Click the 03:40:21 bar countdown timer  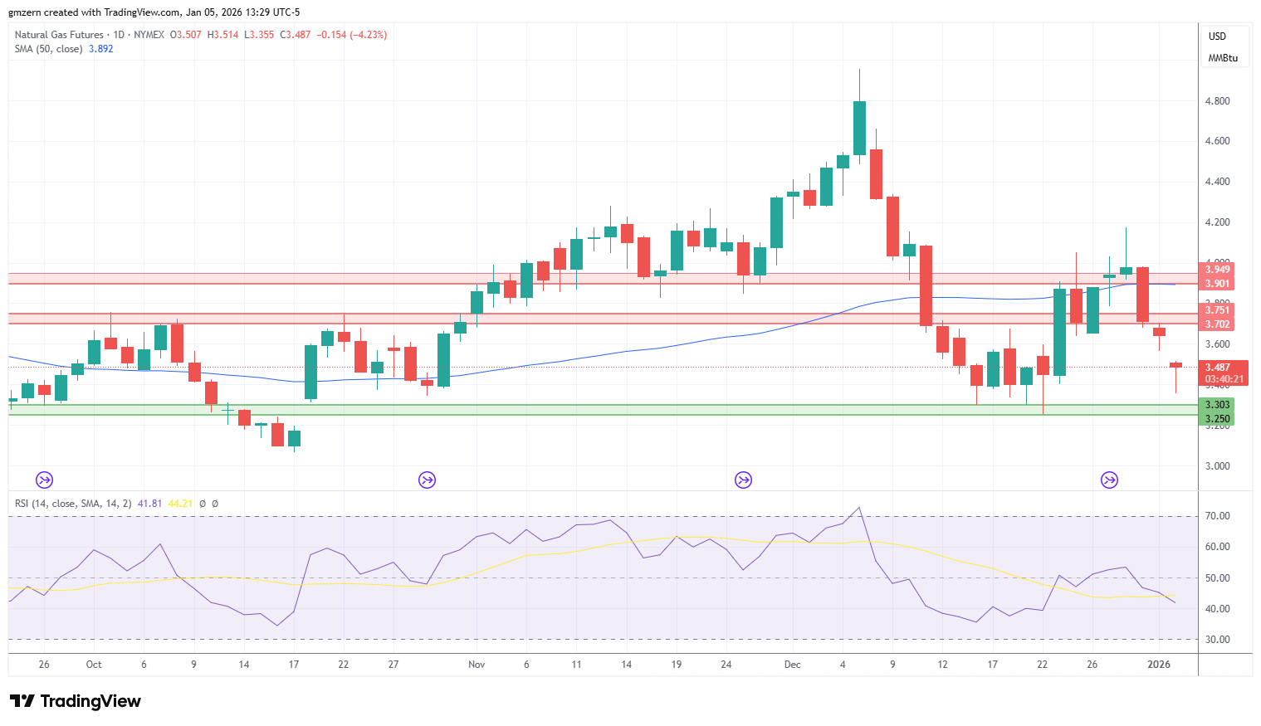pyautogui.click(x=1224, y=379)
